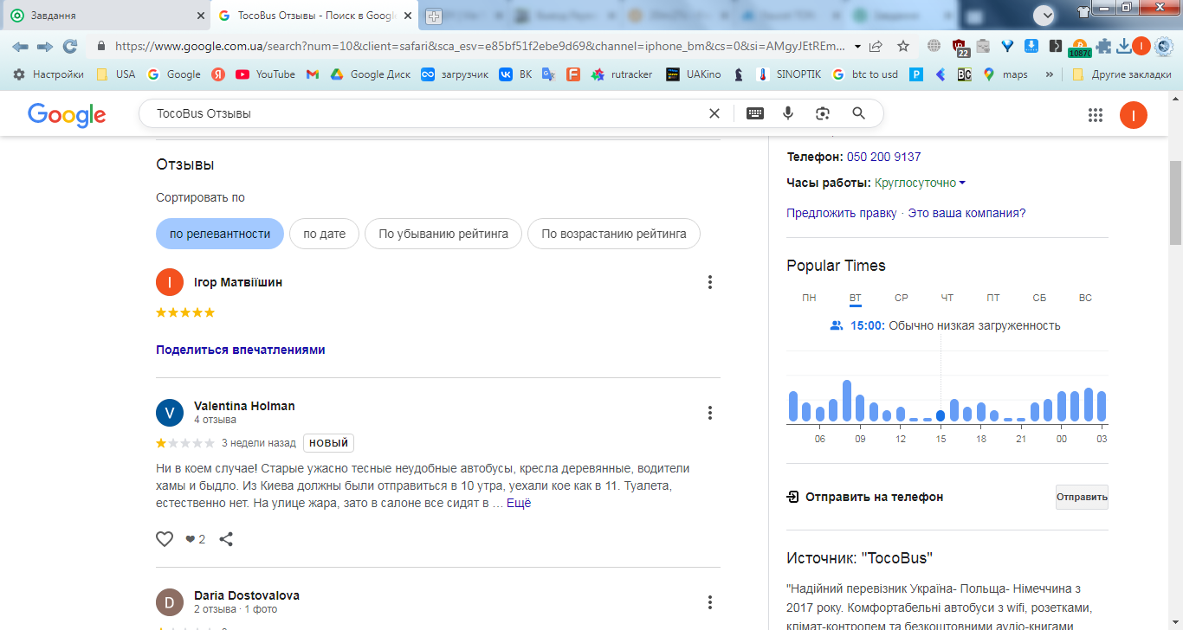The image size is (1183, 630).
Task: Search by image with the lens icon
Action: [823, 113]
